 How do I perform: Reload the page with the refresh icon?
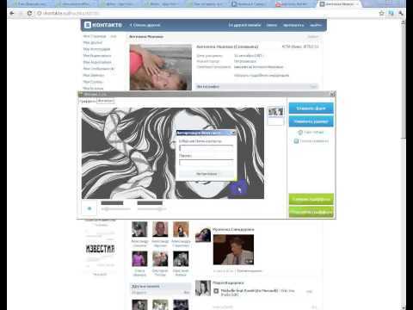click(29, 13)
